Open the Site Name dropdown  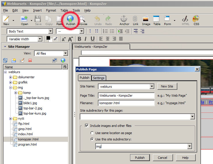coord(152,87)
